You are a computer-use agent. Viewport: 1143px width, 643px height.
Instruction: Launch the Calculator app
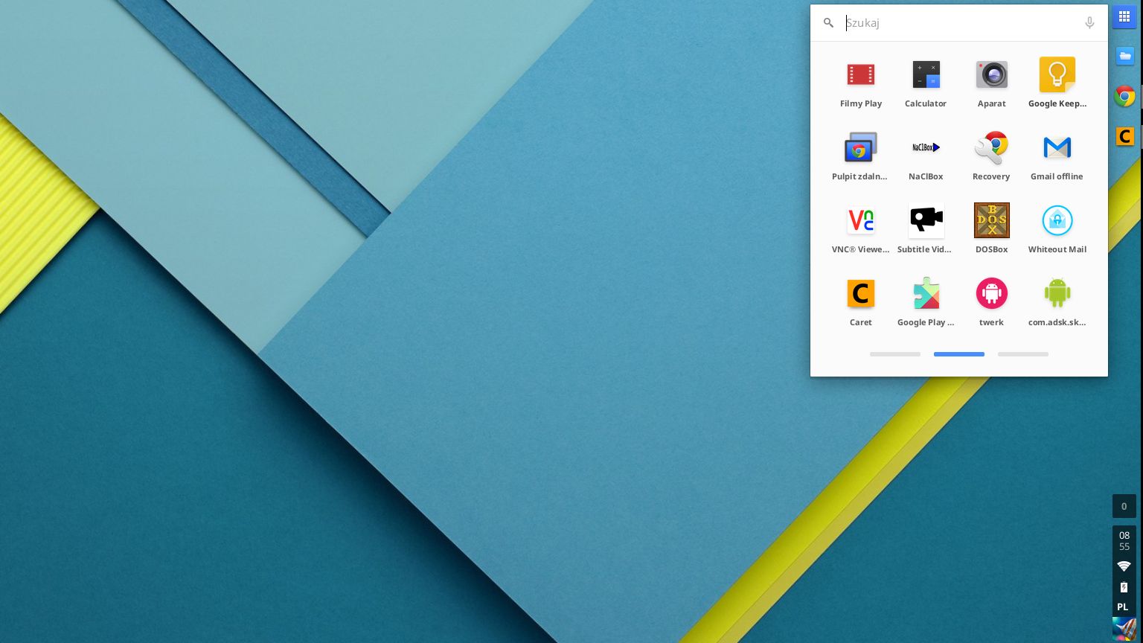[926, 75]
